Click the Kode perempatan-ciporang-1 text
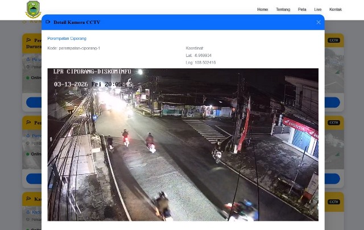Screen dimensions: 364x230 73,48
